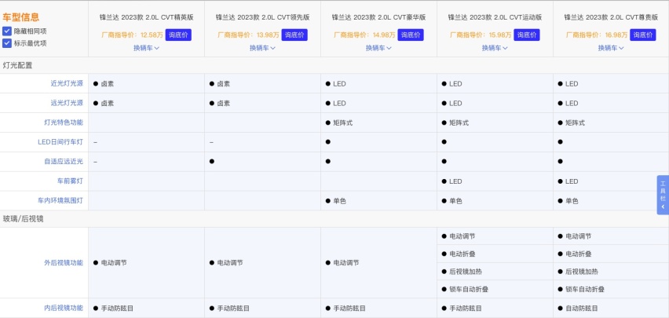The width and height of the screenshot is (669, 318).
Task: Open the 锋兰达 2023款 2.0L CVT豪华版 title
Action: pos(378,17)
